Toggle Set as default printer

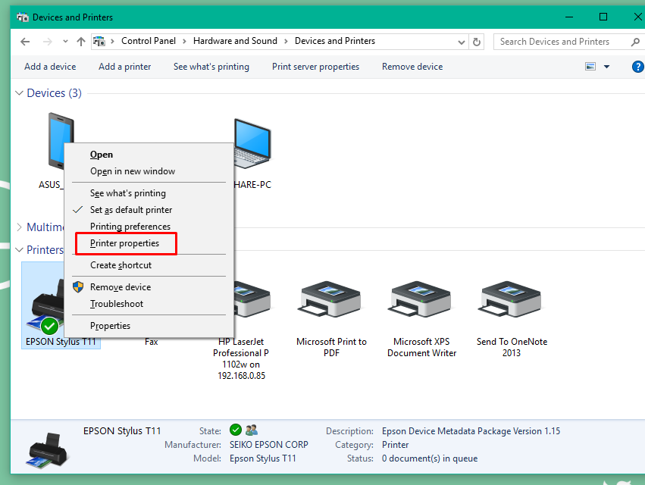131,210
